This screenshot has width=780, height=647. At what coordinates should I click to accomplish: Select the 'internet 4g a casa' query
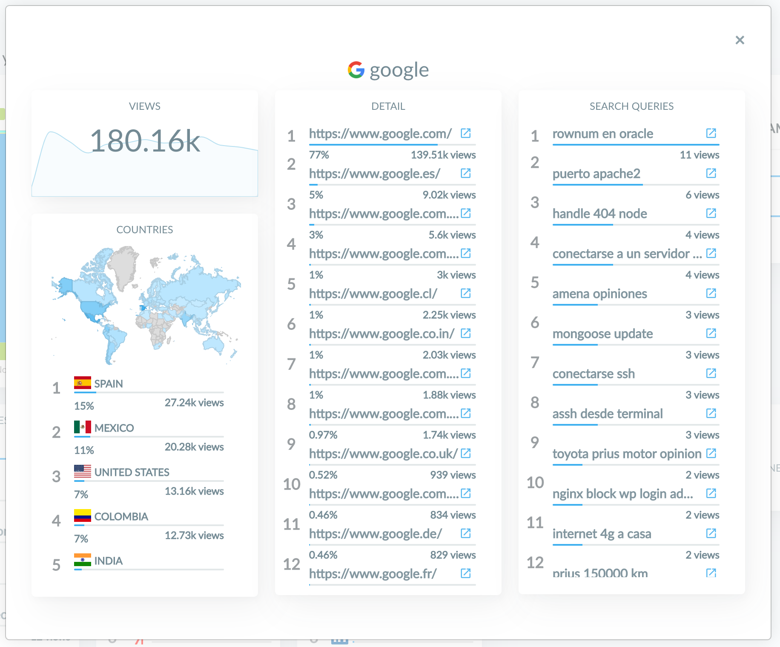tap(602, 534)
